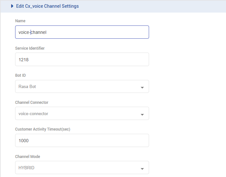Focus the Name field containing voice-channel

pyautogui.click(x=82, y=32)
